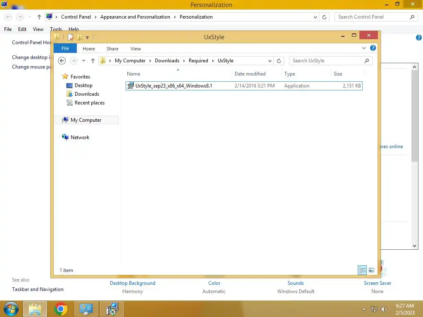Open the Home ribbon tab

pos(89,49)
